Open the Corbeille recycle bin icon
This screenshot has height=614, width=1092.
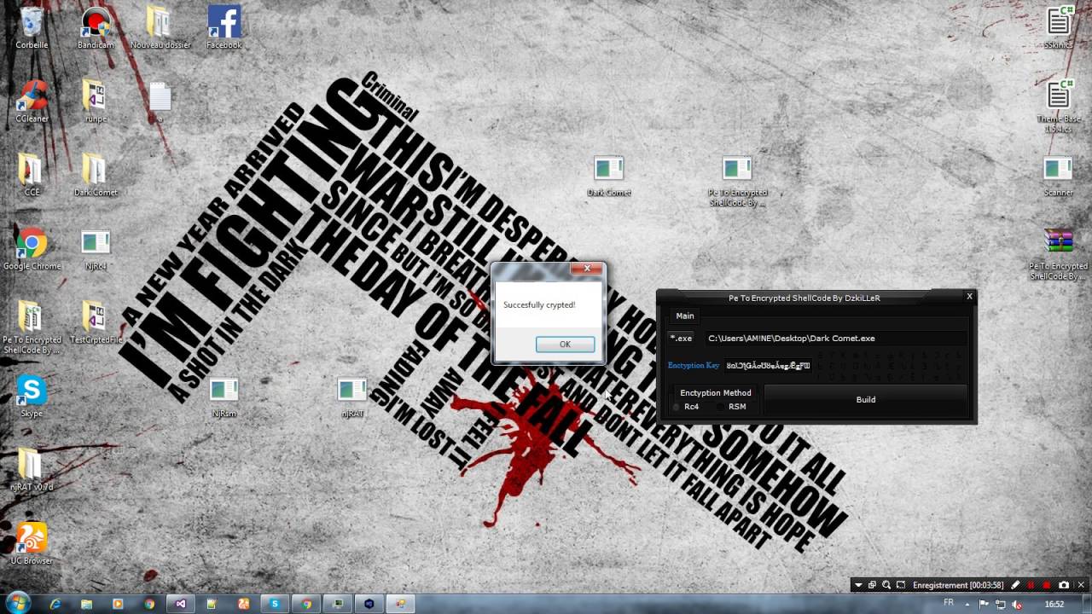pyautogui.click(x=32, y=28)
